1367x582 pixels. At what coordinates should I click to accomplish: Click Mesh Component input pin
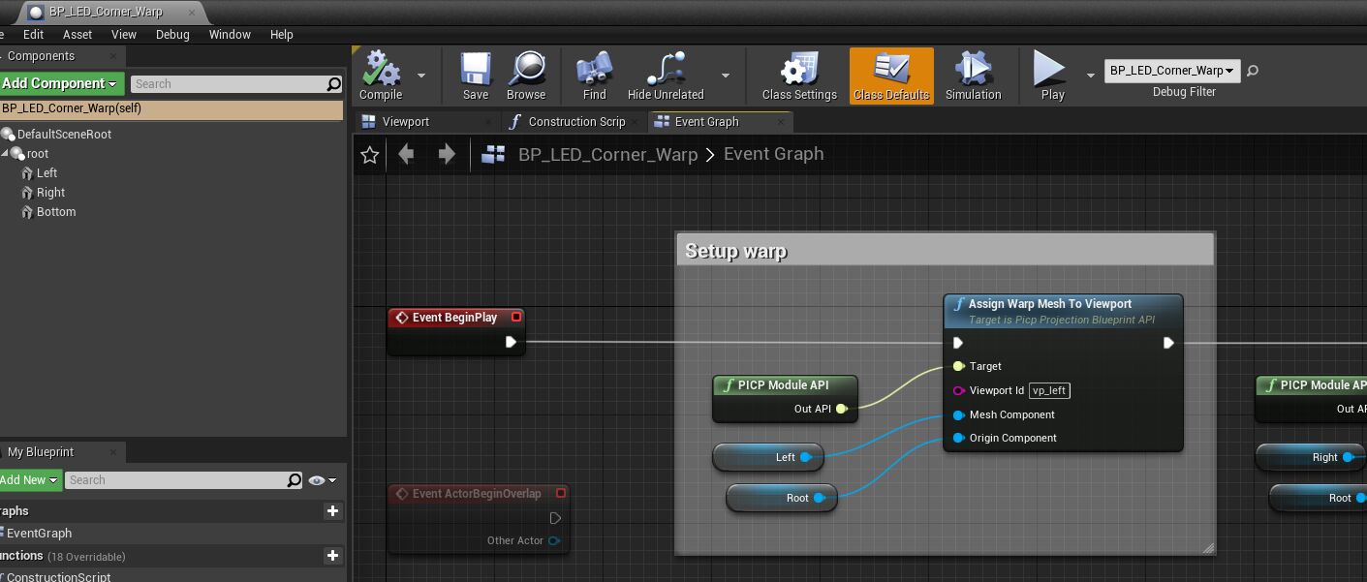[x=958, y=414]
